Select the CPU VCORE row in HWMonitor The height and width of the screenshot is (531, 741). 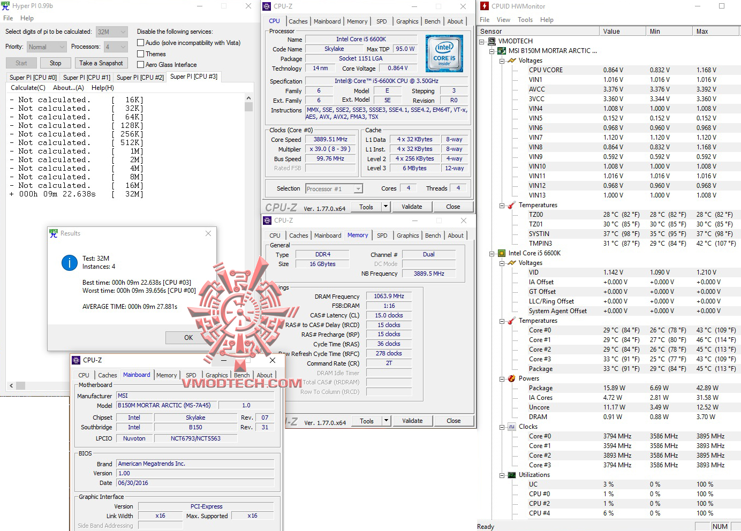tap(609, 70)
